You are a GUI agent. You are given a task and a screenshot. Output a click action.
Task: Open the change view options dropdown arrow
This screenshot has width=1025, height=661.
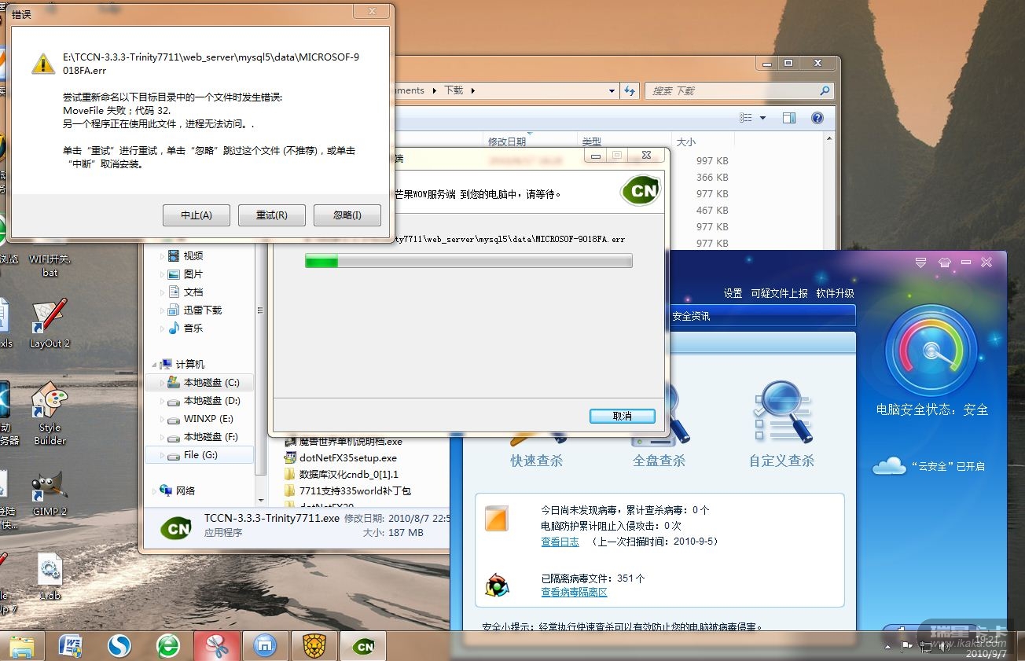pos(762,118)
